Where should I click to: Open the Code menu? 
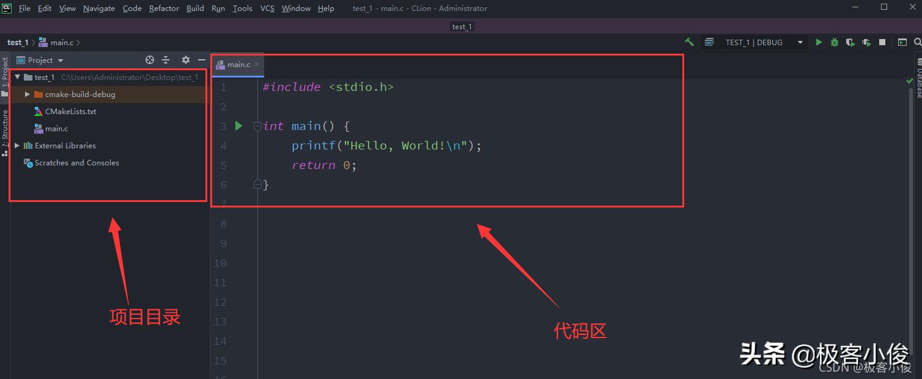tap(132, 9)
